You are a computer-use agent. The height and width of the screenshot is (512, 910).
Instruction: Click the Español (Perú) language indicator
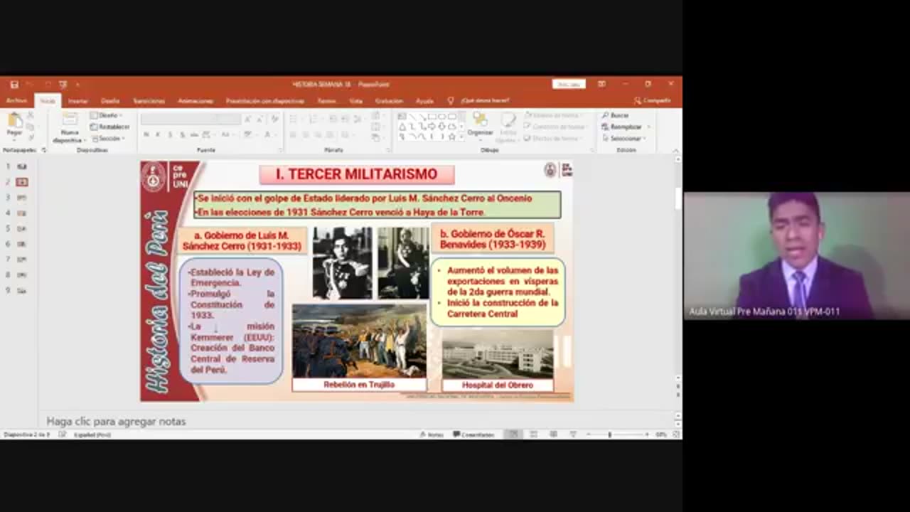(x=92, y=434)
